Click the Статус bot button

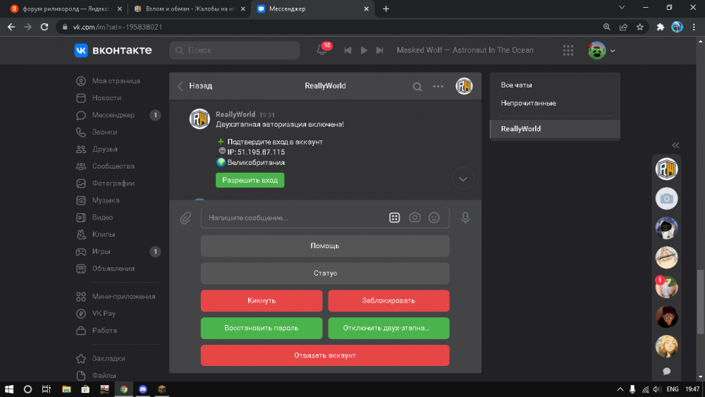tap(325, 274)
